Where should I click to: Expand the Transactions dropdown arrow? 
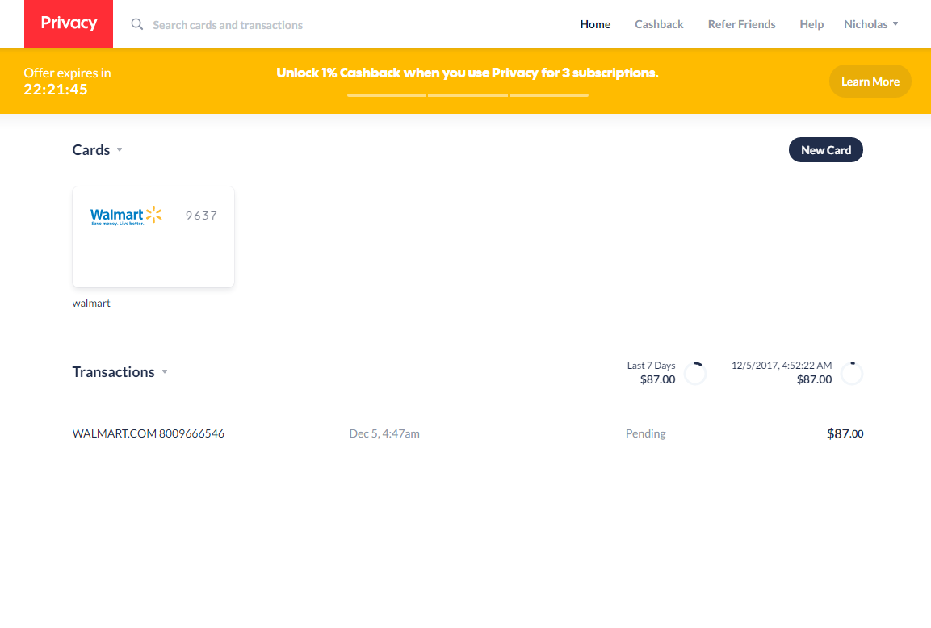pyautogui.click(x=165, y=372)
